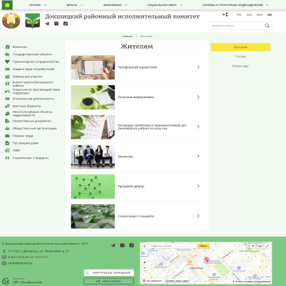Toggle the visually impaired version eye icon
This screenshot has height=286, width=286.
click(270, 15)
